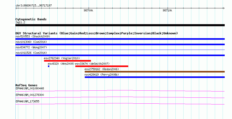
Task: Select the blue nsv428419 gain bar
Action: click(x=155, y=77)
